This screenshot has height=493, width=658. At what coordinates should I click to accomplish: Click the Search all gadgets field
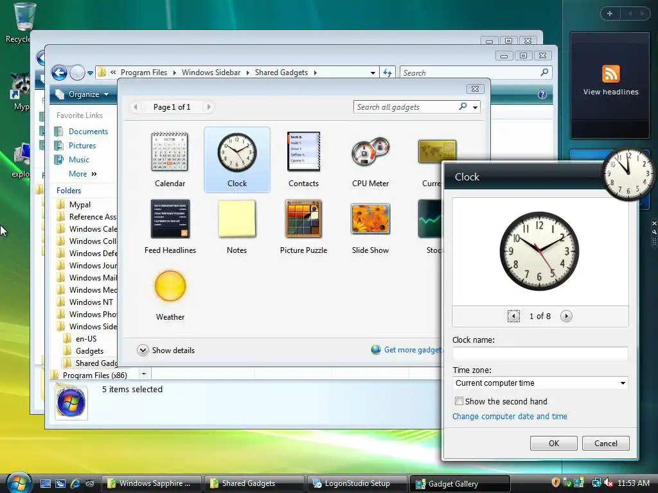coord(406,107)
